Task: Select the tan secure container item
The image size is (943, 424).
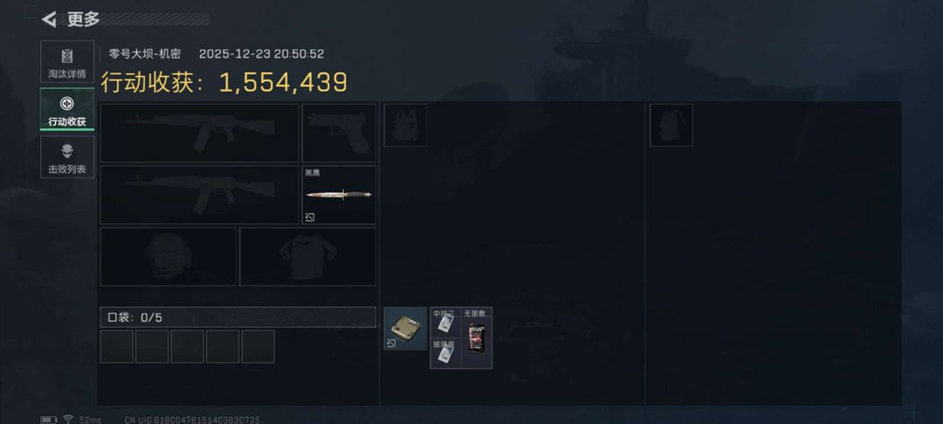Action: (x=405, y=329)
